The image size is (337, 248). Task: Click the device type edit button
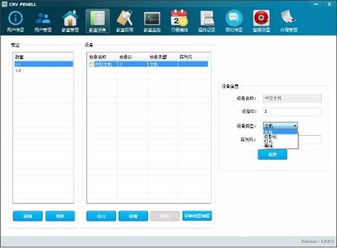pyautogui.click(x=197, y=216)
